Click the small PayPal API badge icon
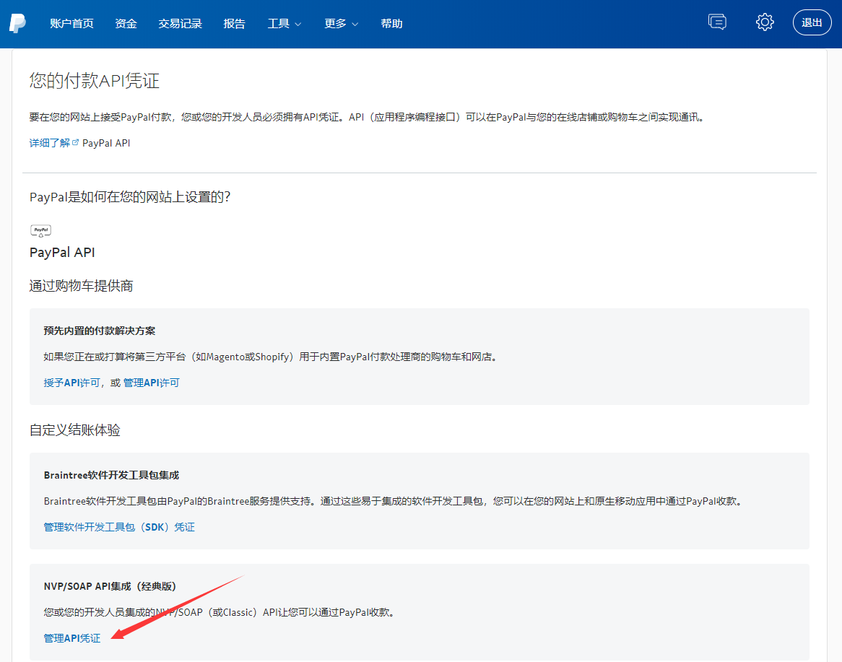842x662 pixels. click(x=41, y=231)
